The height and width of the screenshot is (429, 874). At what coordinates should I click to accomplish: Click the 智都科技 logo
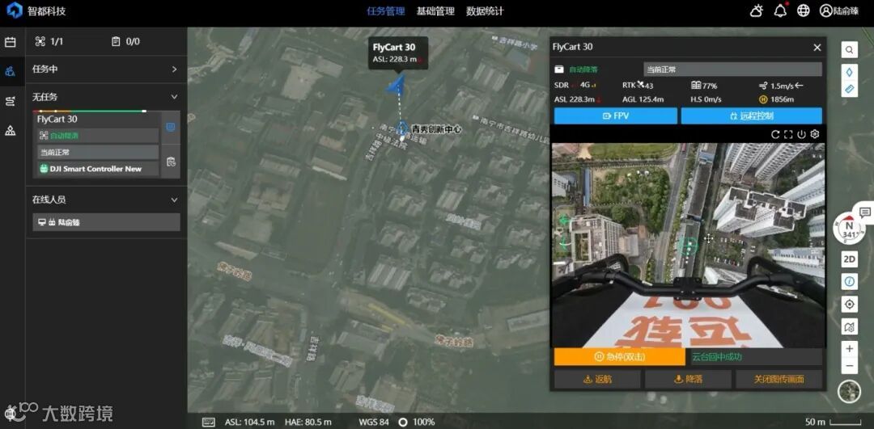[x=36, y=11]
